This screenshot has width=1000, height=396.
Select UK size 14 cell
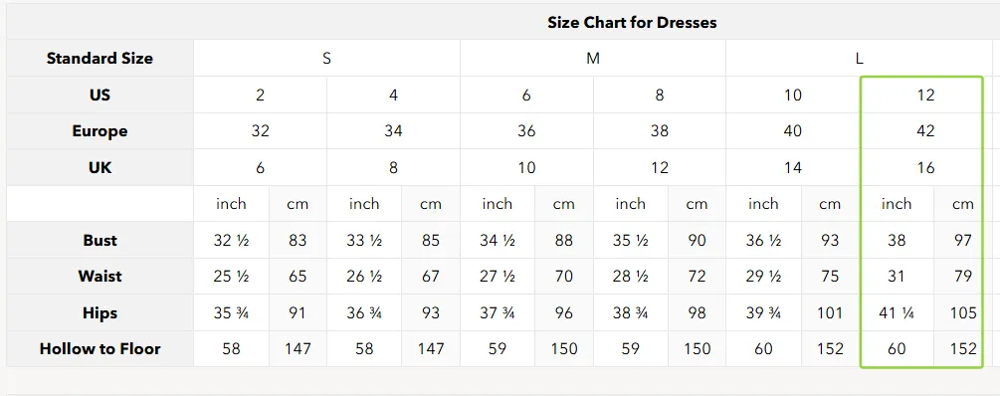[x=793, y=168]
